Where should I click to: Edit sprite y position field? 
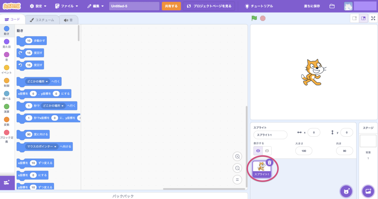[346, 133]
